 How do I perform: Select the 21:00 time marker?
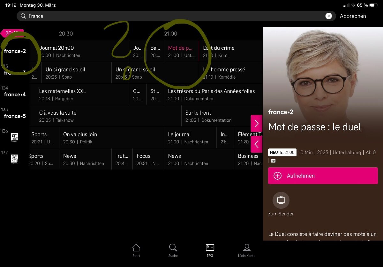171,34
